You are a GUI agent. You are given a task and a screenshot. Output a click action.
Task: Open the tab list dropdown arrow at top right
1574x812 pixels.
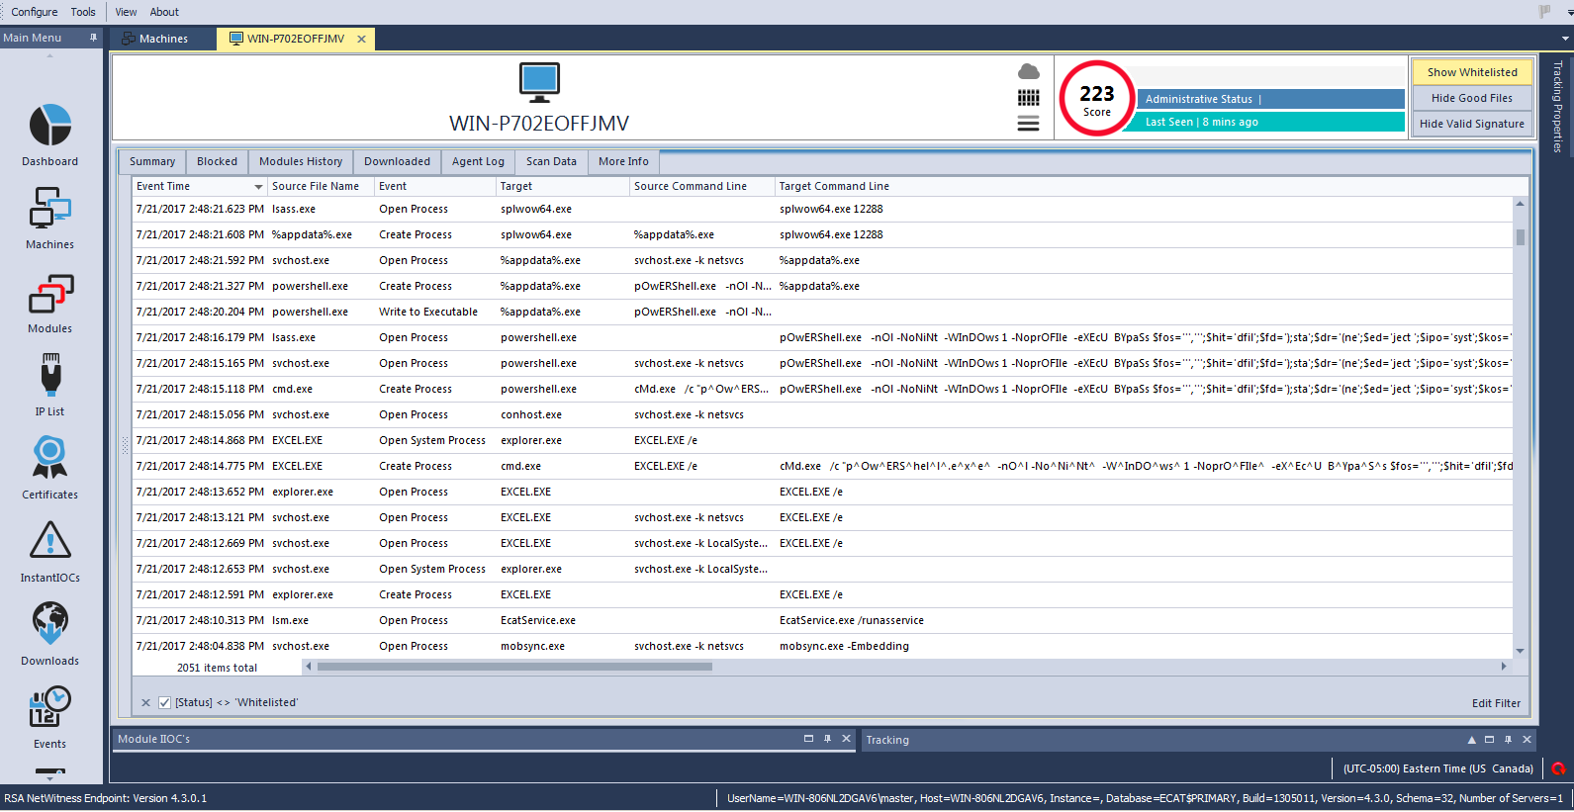point(1565,39)
